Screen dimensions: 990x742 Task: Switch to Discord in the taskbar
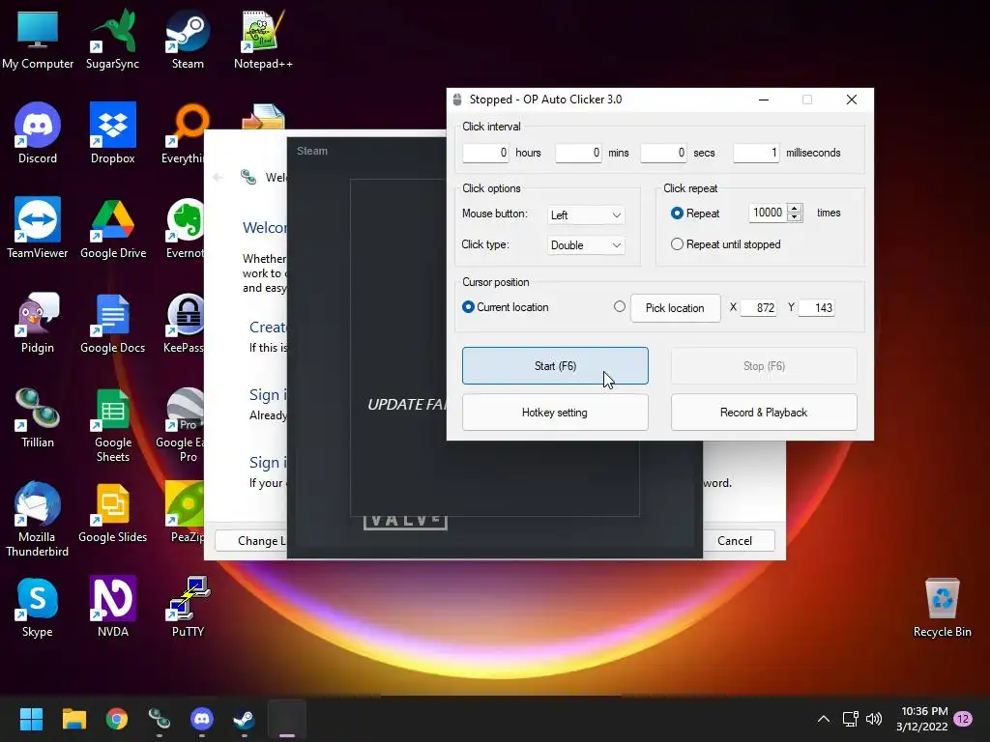(x=202, y=719)
